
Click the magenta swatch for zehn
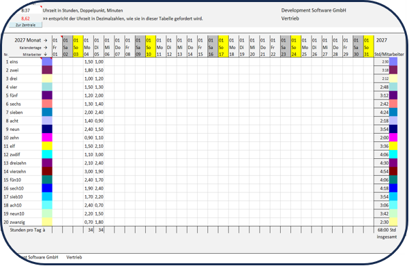tap(47, 138)
